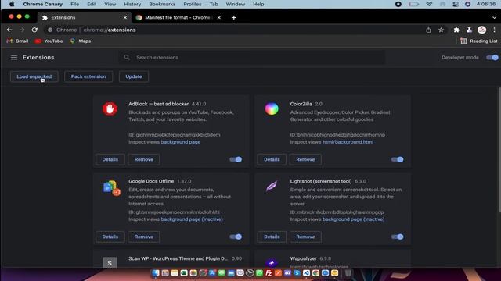Open Details for AdBlock
This screenshot has width=501, height=281.
tap(110, 159)
